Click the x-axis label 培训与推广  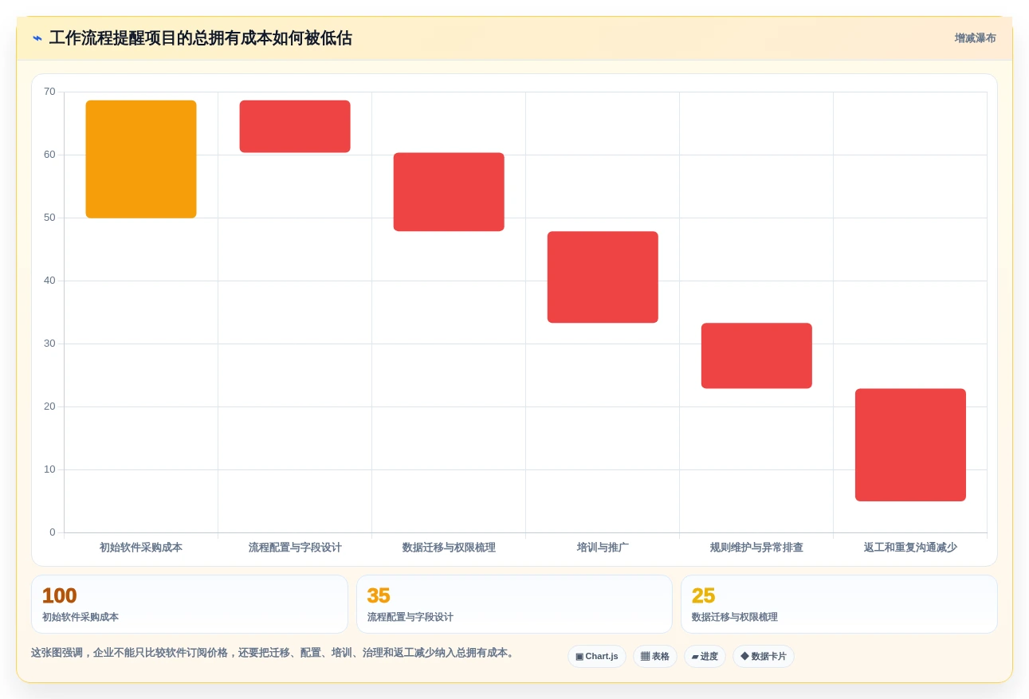click(603, 548)
